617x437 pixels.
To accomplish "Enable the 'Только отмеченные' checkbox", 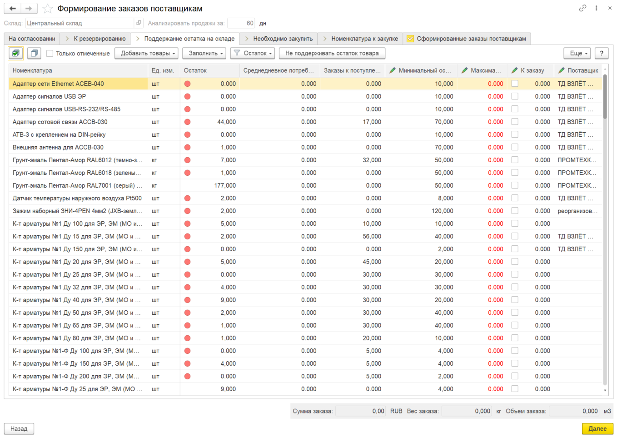I will 50,53.
